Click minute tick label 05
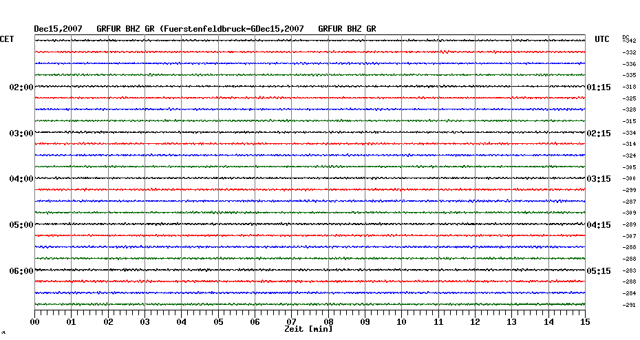Viewport: 640px width, 340px height. pos(218,322)
